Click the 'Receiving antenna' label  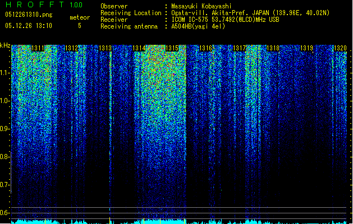click(x=129, y=26)
